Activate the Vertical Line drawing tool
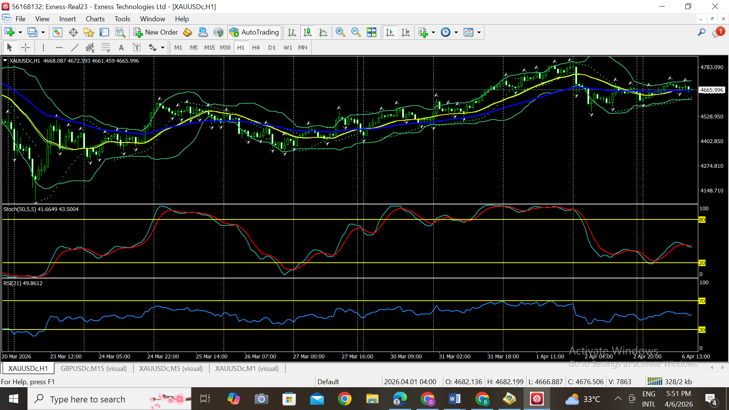The image size is (729, 410). 43,47
